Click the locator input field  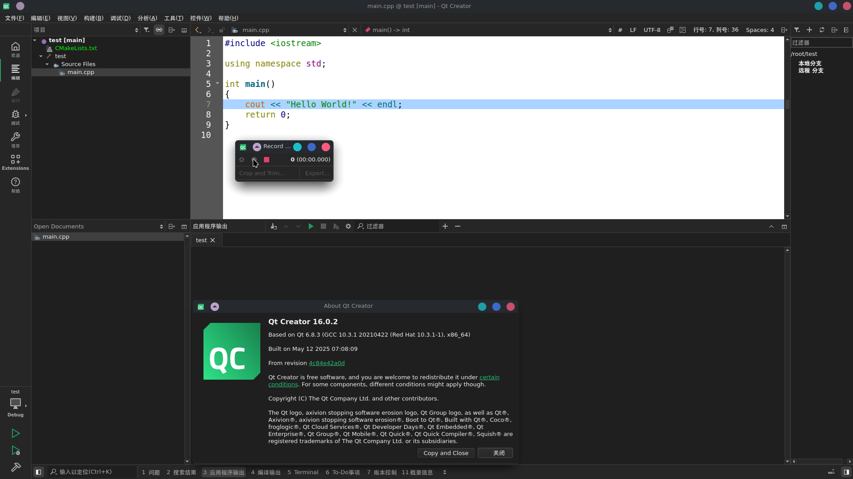92,472
